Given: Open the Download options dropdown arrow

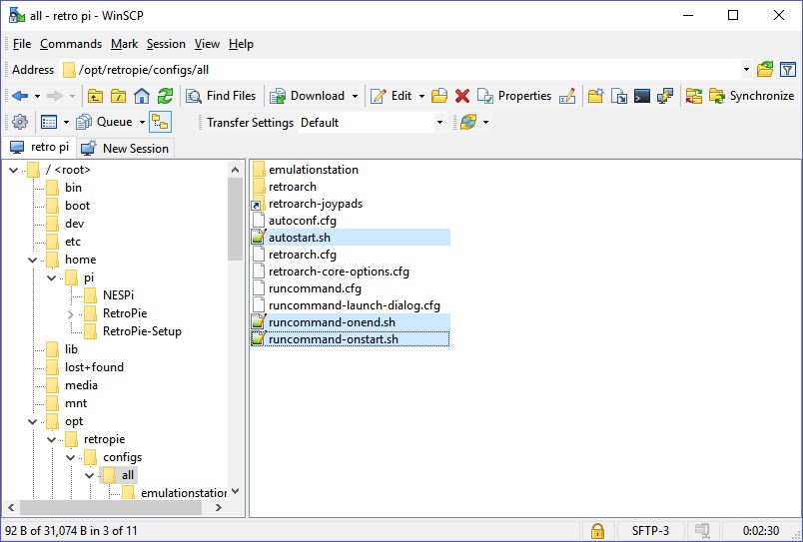Looking at the screenshot, I should 355,96.
